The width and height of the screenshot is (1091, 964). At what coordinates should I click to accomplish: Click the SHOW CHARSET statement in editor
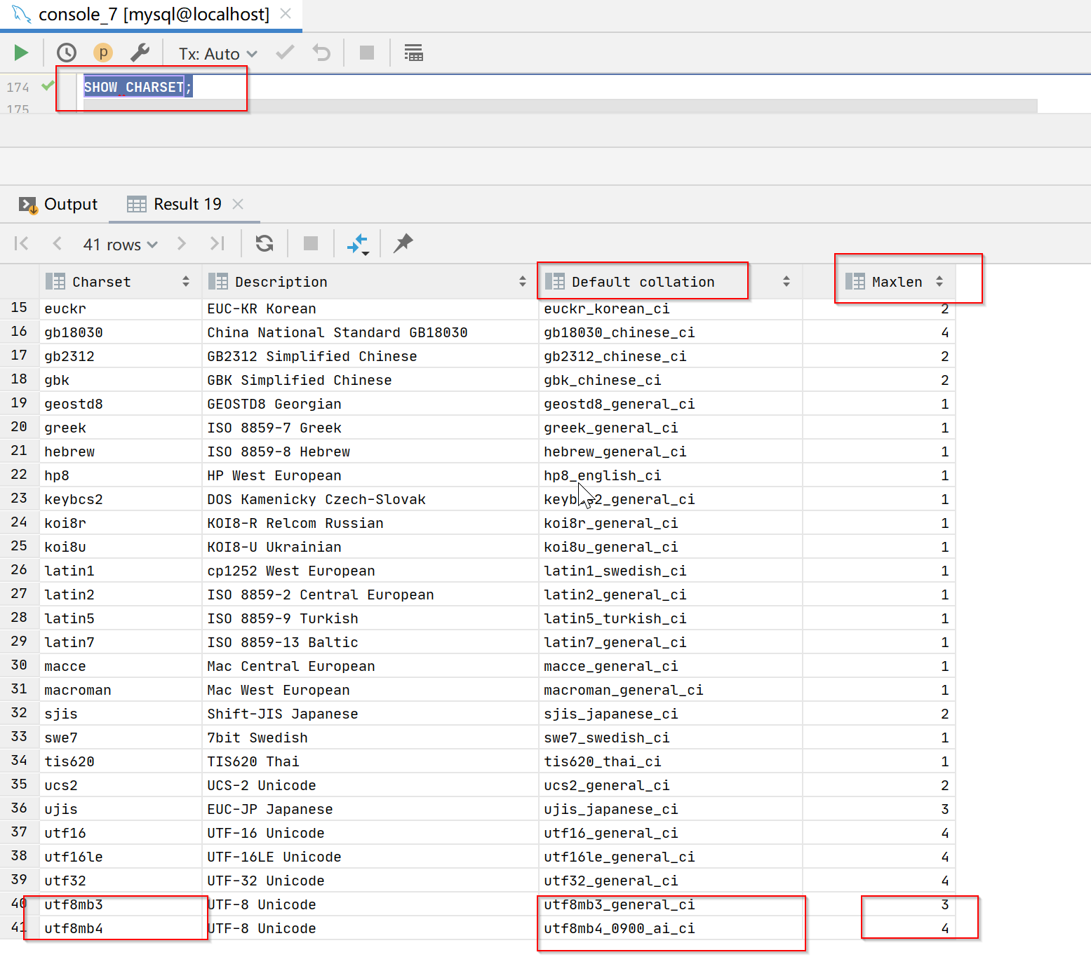(x=138, y=87)
